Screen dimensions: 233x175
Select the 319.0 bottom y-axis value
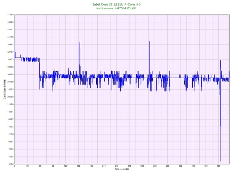click(10, 164)
